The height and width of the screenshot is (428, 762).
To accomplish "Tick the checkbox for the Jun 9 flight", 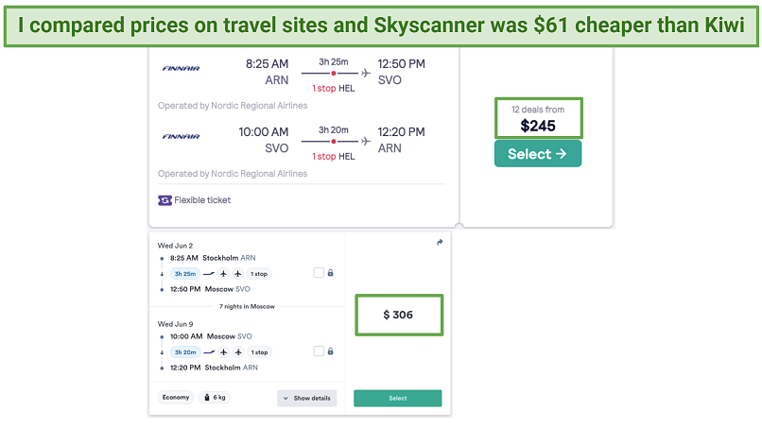I will pos(319,351).
